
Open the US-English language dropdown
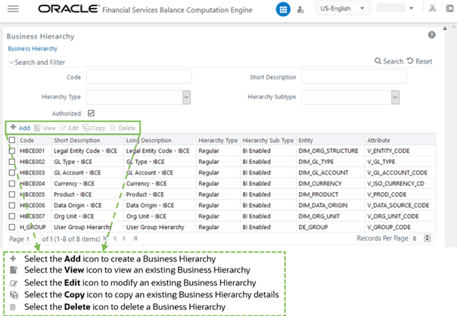point(343,8)
